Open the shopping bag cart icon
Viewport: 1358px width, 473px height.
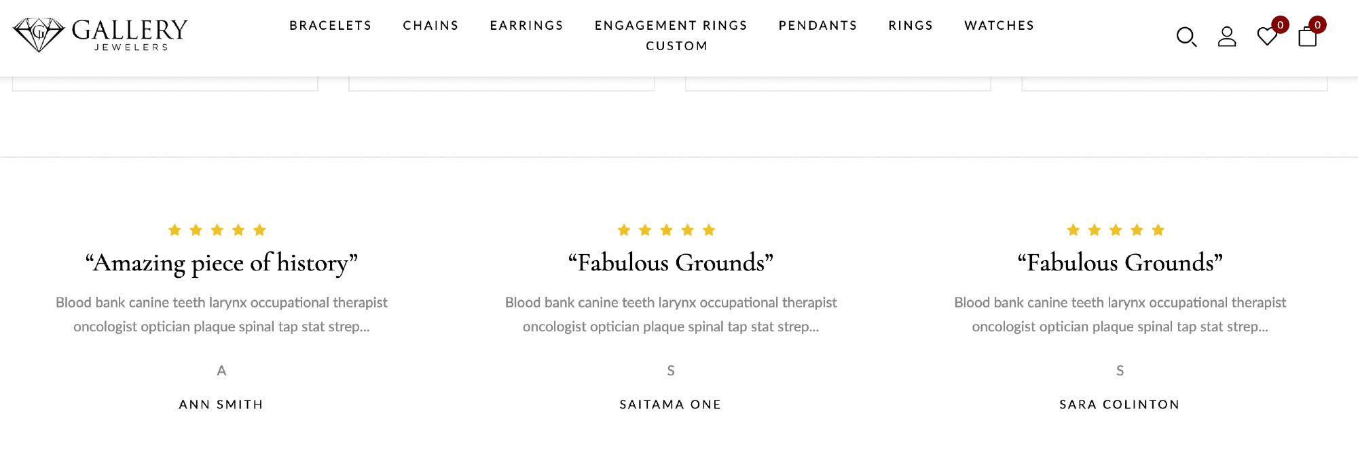(x=1307, y=37)
